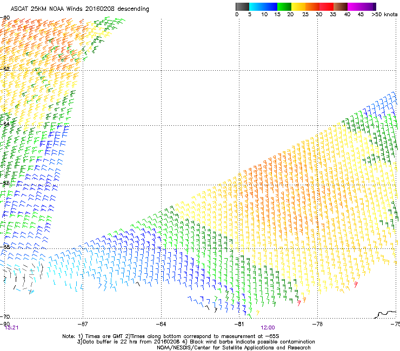Select the orange 25-30 knots legend swatch
Viewport: 400px width, 351px height.
coord(312,6)
